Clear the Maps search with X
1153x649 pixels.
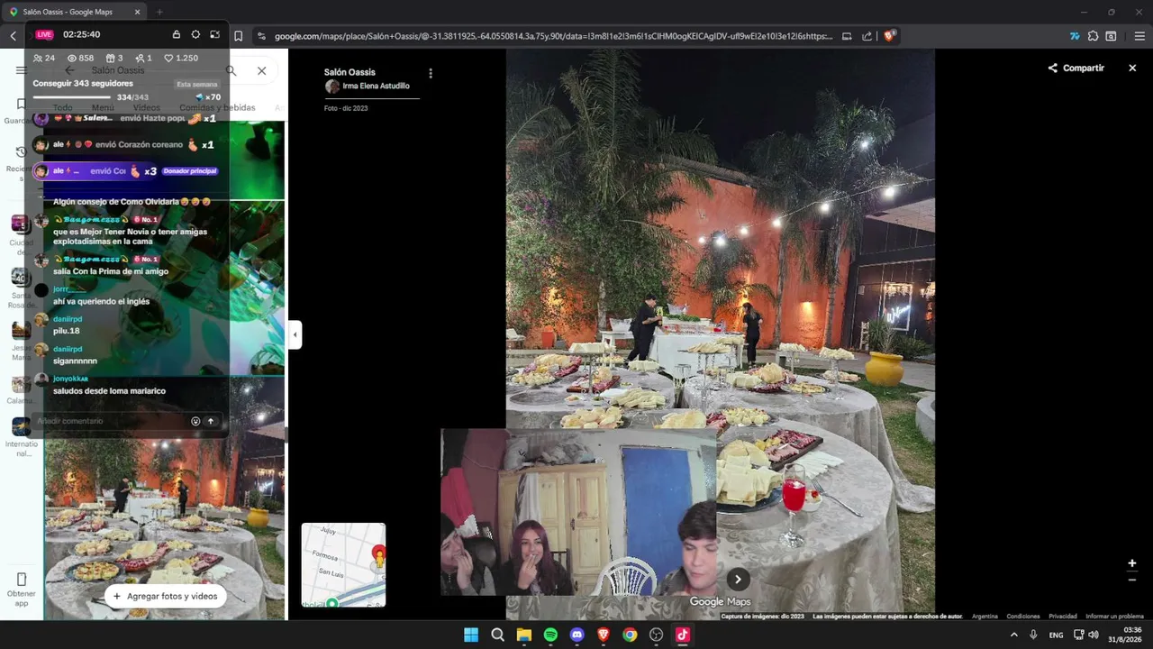click(261, 70)
